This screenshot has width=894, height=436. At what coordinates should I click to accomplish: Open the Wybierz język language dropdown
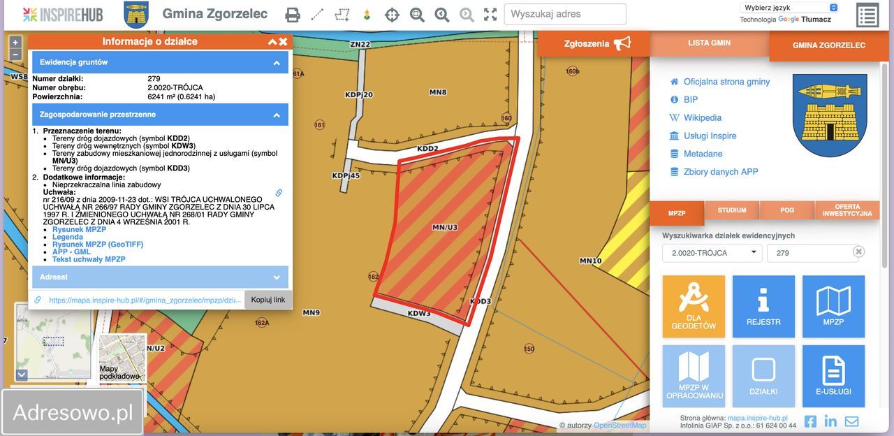(x=789, y=8)
